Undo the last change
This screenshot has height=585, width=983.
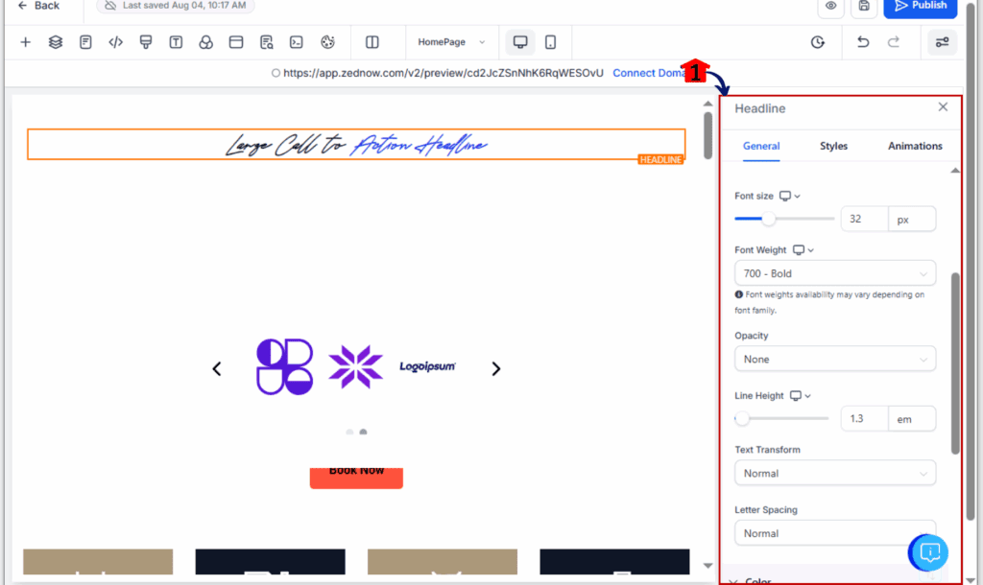(x=863, y=42)
